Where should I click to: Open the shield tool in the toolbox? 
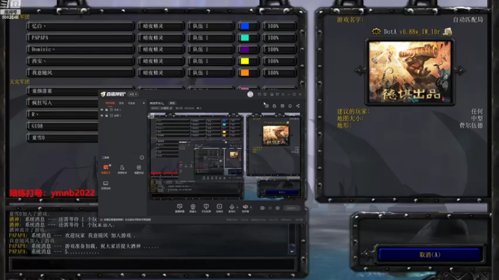pyautogui.click(x=138, y=169)
